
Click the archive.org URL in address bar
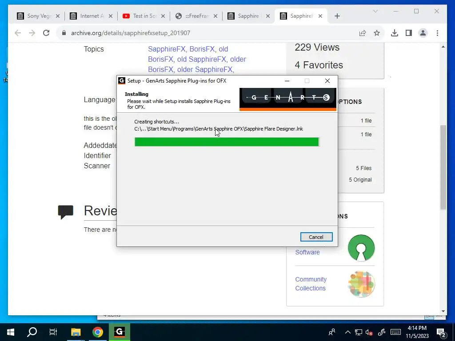[131, 33]
